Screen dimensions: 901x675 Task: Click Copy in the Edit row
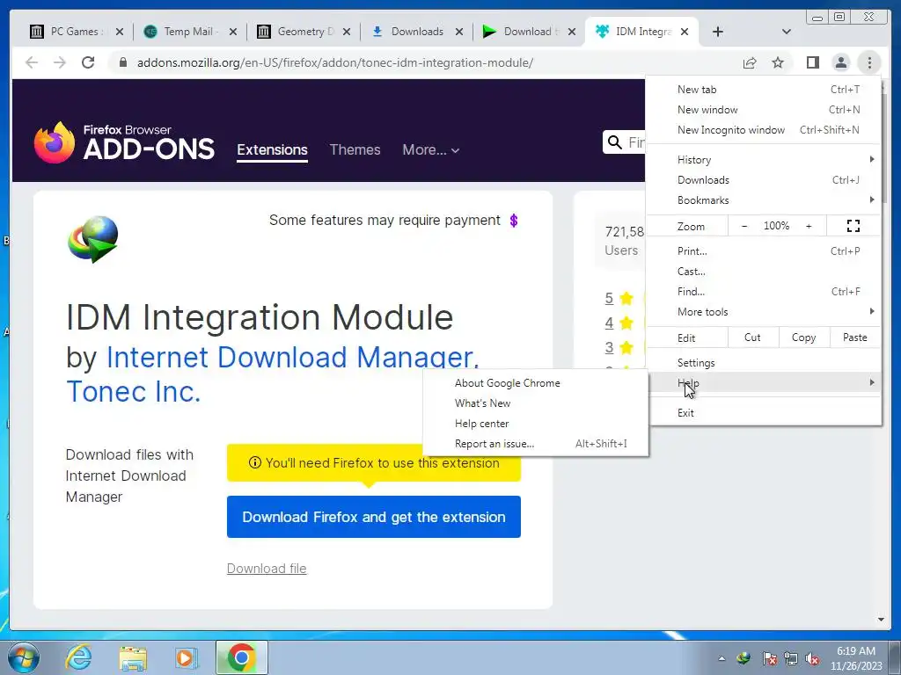pyautogui.click(x=804, y=337)
